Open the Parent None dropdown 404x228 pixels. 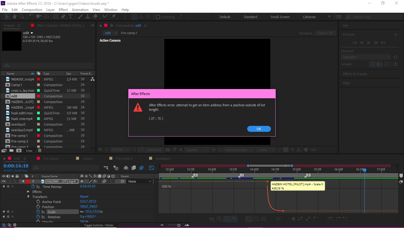[x=140, y=181]
